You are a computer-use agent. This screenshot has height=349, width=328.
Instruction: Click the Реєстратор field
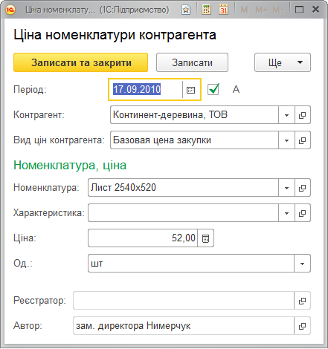[x=184, y=301]
